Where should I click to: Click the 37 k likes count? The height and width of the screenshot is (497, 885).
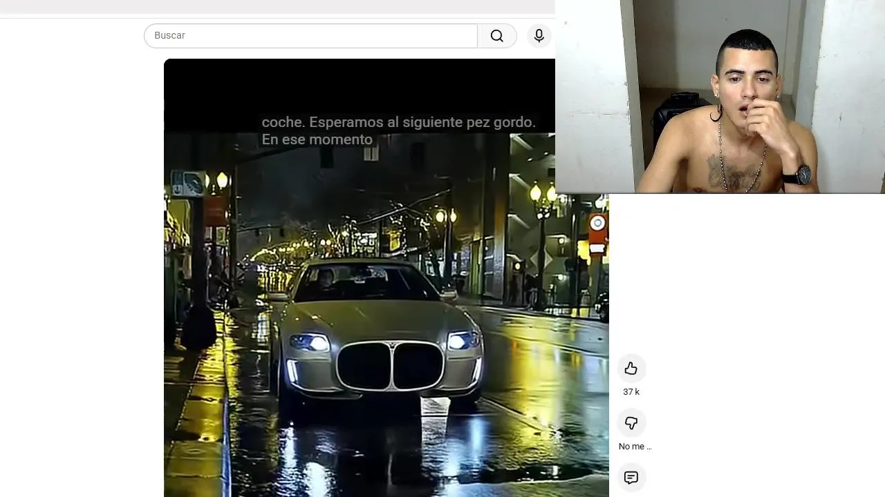[631, 392]
